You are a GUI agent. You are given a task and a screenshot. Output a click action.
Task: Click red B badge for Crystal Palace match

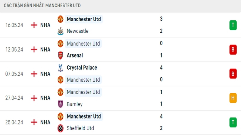click(x=233, y=73)
